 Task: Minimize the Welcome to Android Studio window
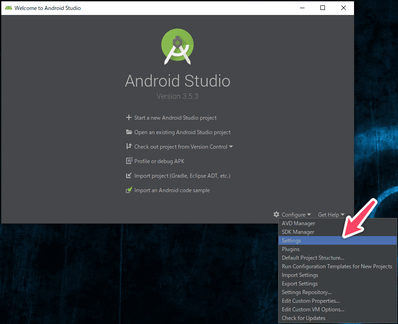pos(302,8)
